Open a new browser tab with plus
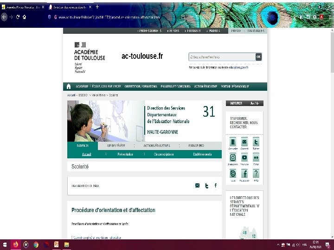The image size is (334, 250). pos(97,7)
